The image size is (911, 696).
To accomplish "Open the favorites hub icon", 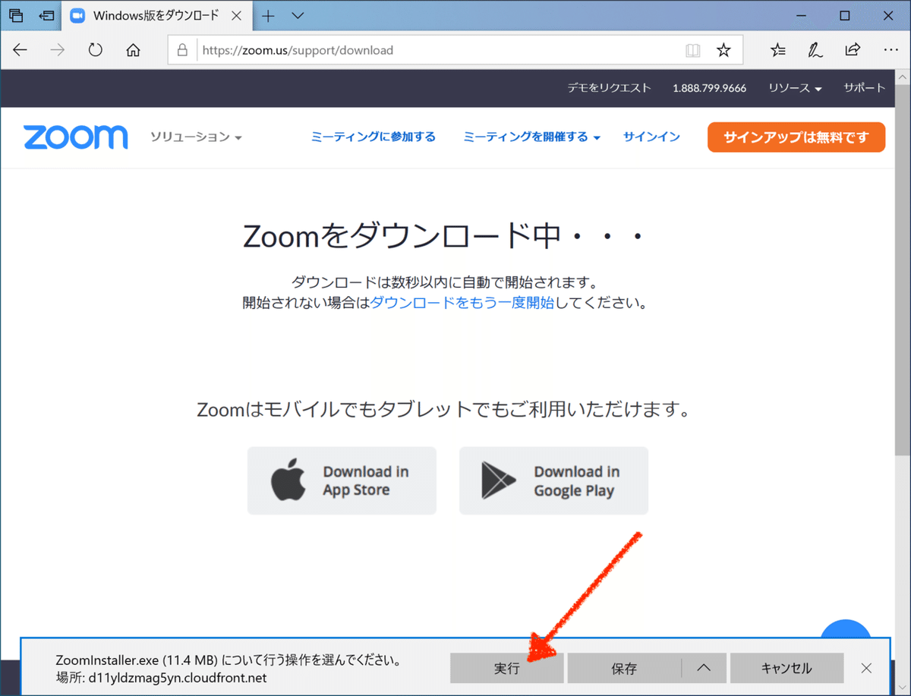I will pos(778,51).
